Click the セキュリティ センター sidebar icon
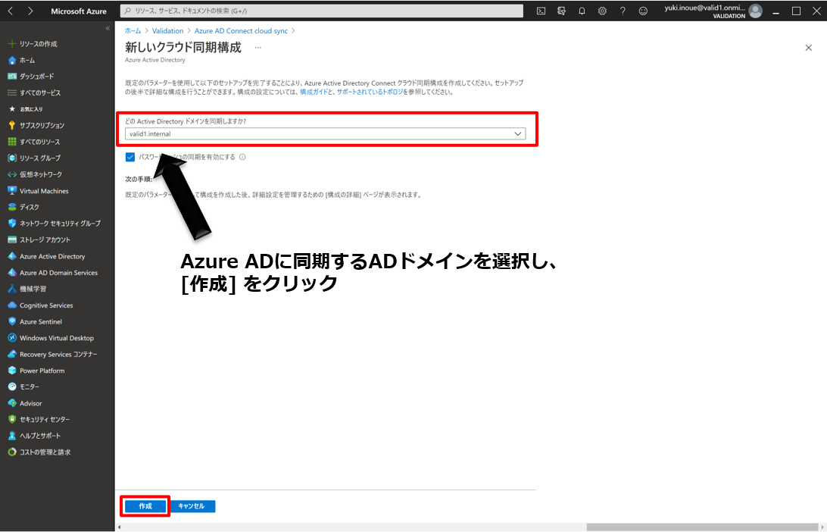Image resolution: width=827 pixels, height=532 pixels. click(12, 420)
